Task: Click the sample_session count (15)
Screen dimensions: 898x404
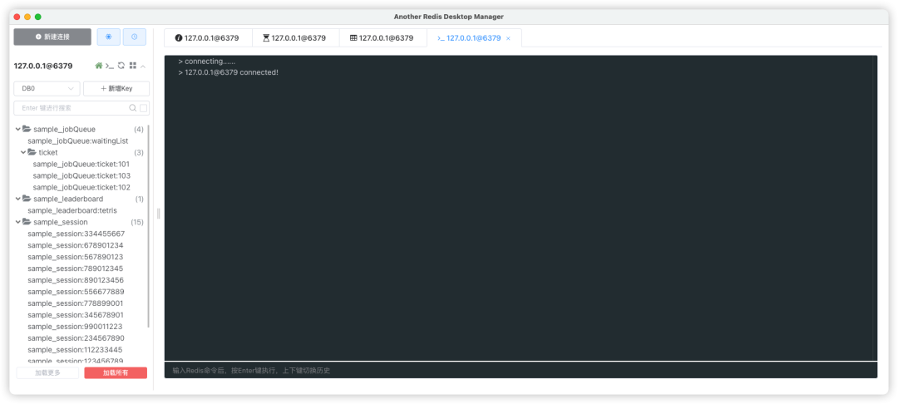Action: [137, 222]
